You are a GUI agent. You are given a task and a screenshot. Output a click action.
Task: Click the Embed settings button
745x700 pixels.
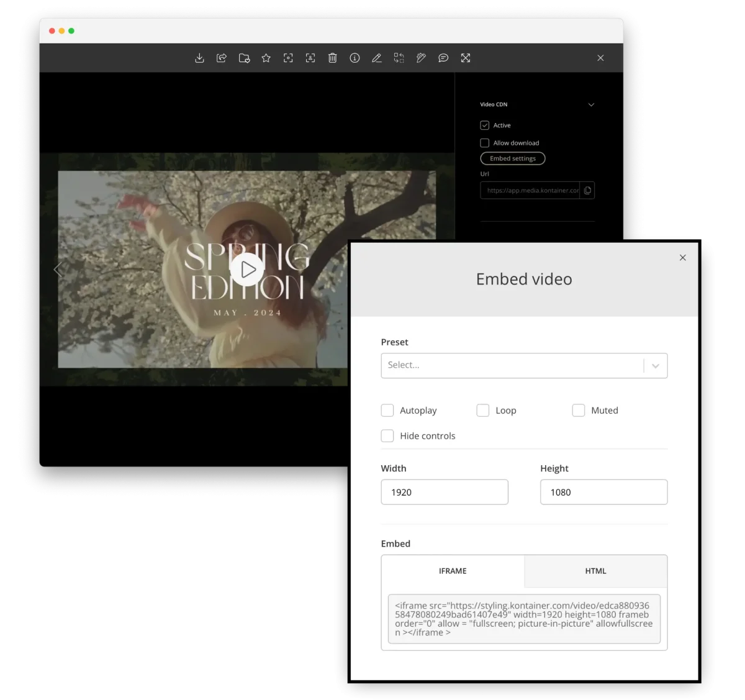click(x=513, y=158)
